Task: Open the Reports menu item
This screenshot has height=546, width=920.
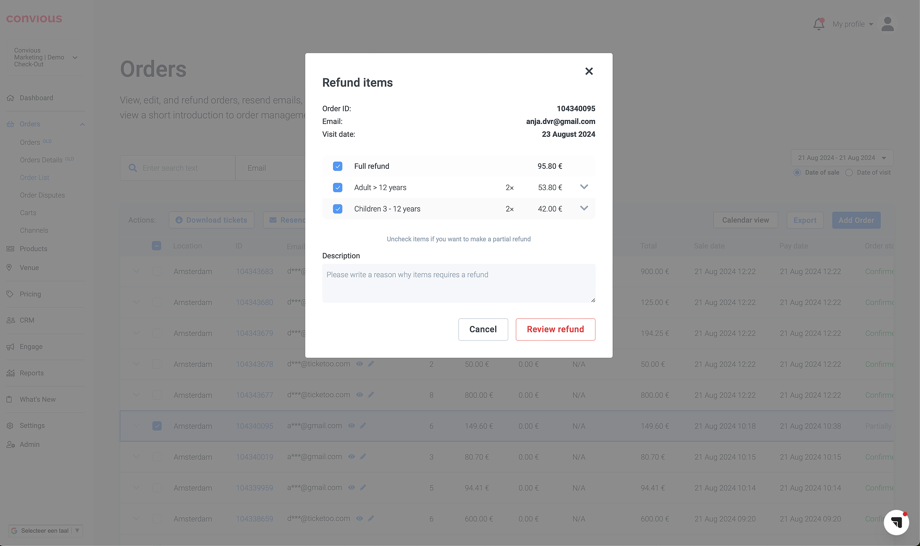Action: click(32, 373)
